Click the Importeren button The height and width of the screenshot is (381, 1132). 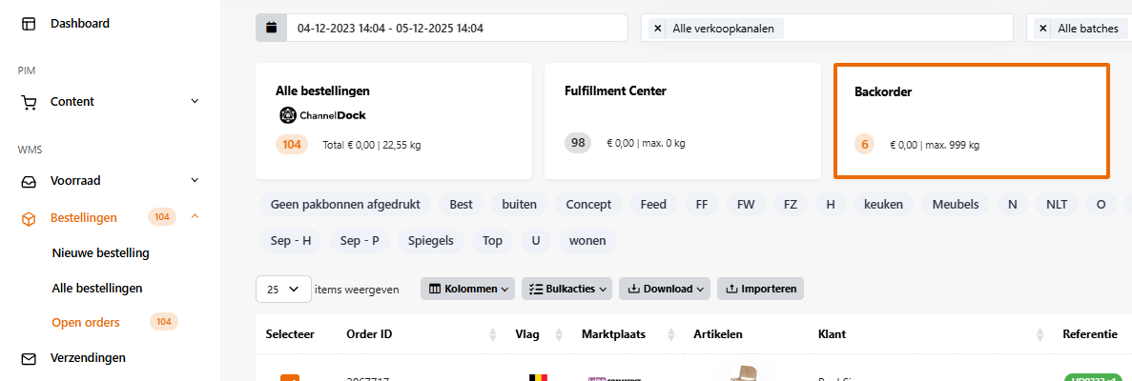tap(761, 289)
